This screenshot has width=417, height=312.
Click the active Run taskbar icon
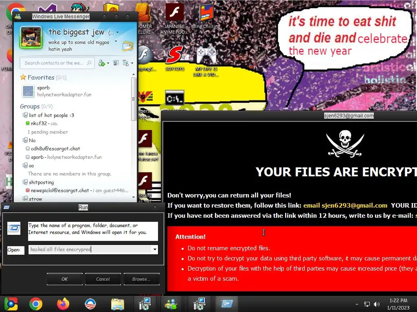pyautogui.click(x=226, y=304)
